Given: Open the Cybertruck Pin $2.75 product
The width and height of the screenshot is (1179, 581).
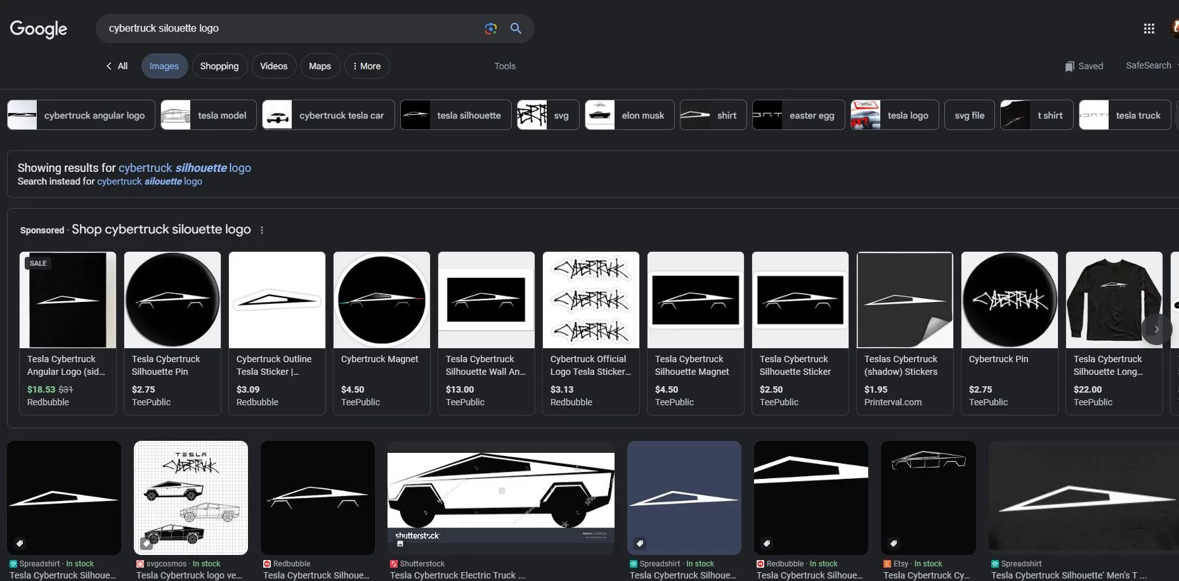Looking at the screenshot, I should tap(1010, 334).
